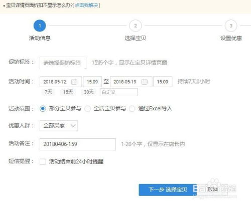Click the 促销标签 field label
Screen dimensions: 251x205
[x=21, y=62]
